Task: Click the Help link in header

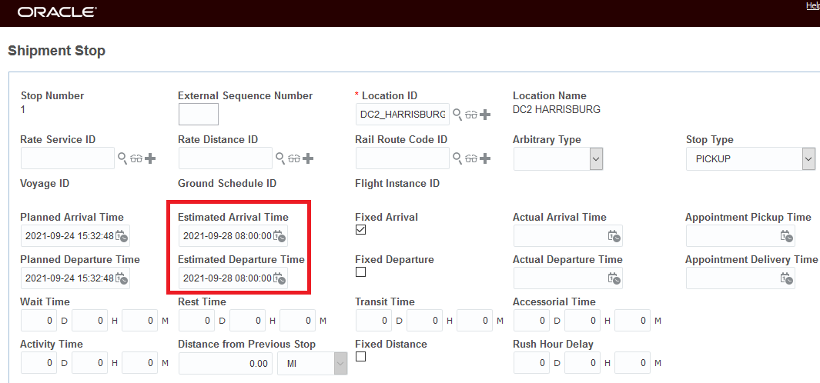Action: point(812,5)
